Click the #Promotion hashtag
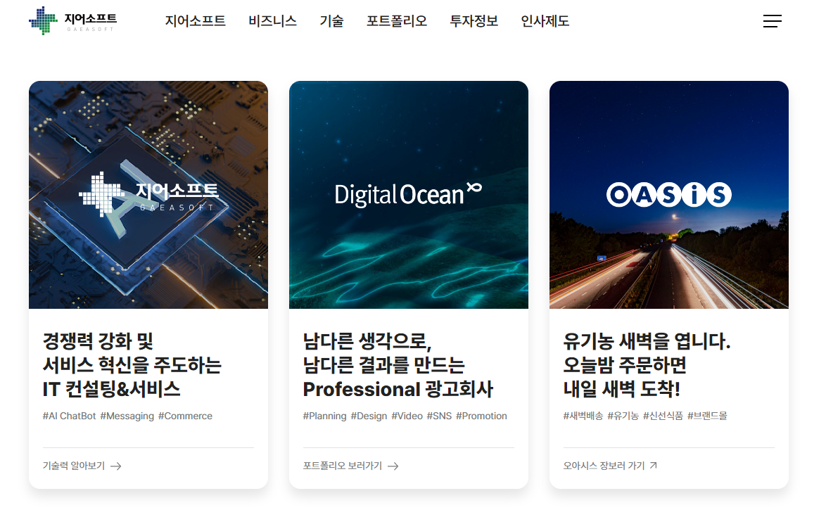 [x=481, y=416]
